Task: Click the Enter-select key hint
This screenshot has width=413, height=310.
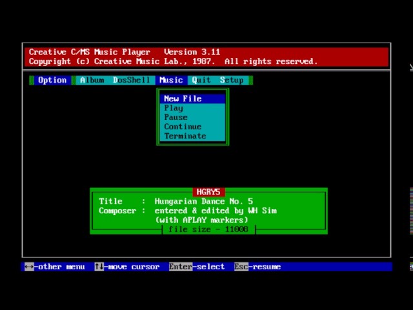Action: 197,267
